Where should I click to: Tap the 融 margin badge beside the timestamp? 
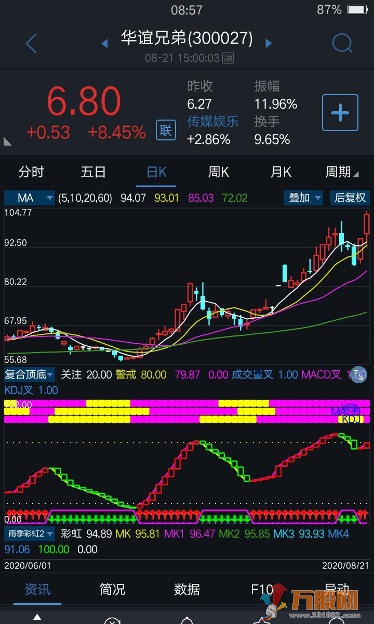[x=228, y=58]
